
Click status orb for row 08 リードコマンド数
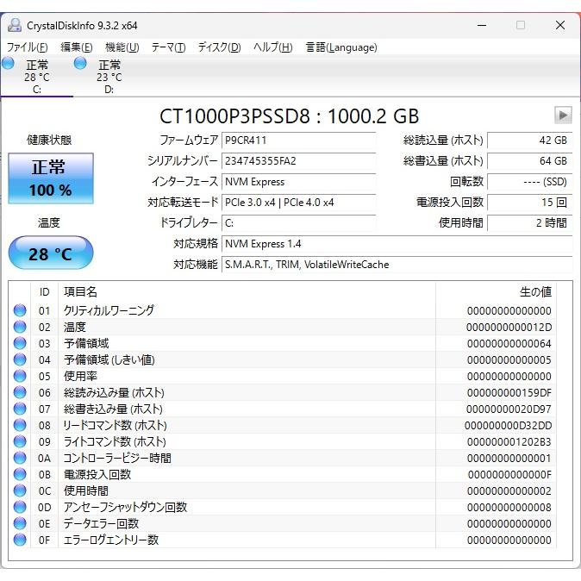point(20,425)
